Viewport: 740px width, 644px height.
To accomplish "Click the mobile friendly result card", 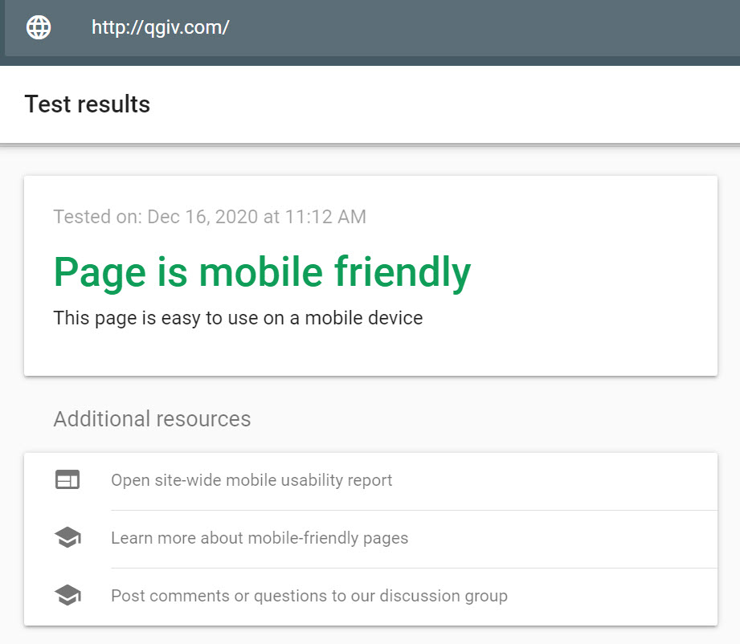I will (371, 276).
